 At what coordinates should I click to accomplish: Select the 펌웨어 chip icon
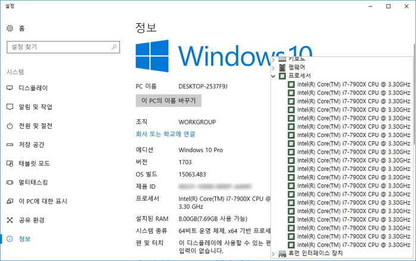[x=282, y=68]
